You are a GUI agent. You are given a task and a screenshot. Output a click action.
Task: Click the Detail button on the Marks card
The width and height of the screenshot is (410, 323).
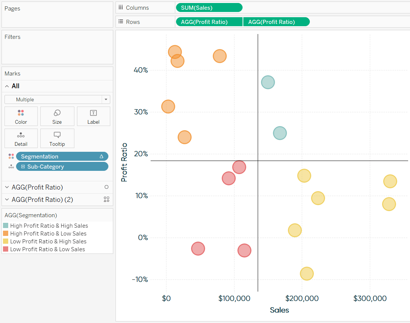[21, 138]
